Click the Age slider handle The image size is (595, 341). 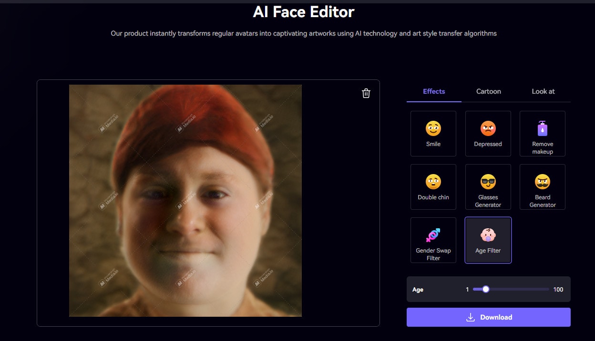pos(485,289)
